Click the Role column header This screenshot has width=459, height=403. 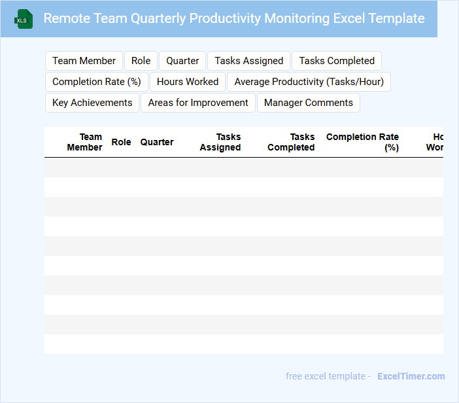pos(122,142)
